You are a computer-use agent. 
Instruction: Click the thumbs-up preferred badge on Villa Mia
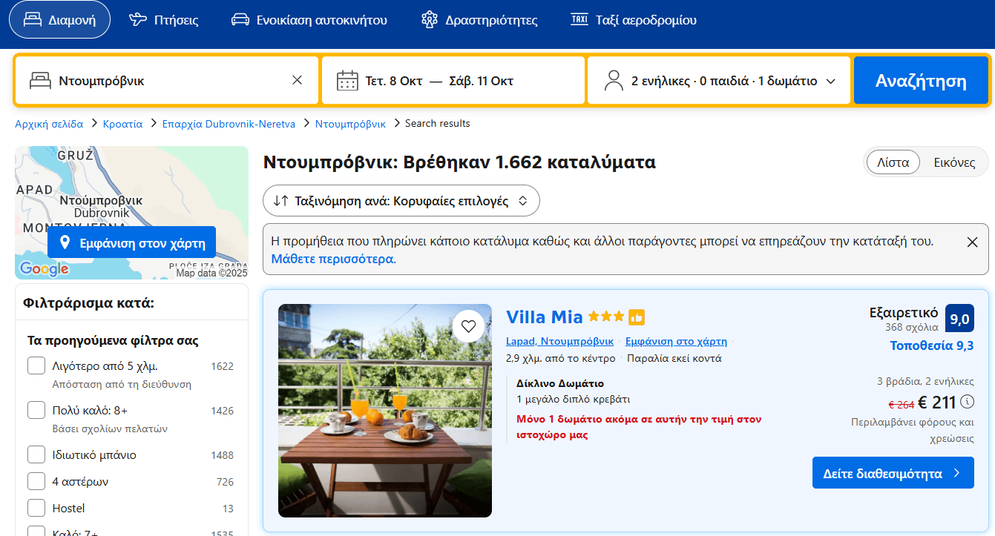(x=637, y=317)
